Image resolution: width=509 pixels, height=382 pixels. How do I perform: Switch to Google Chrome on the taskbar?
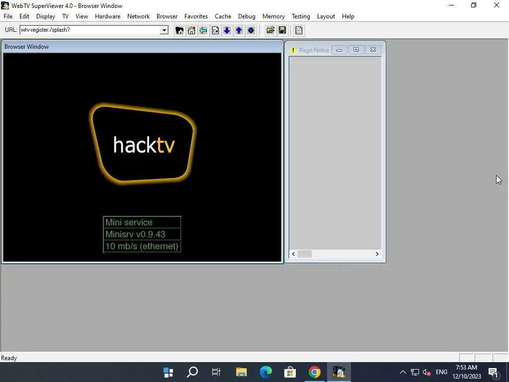tap(314, 372)
